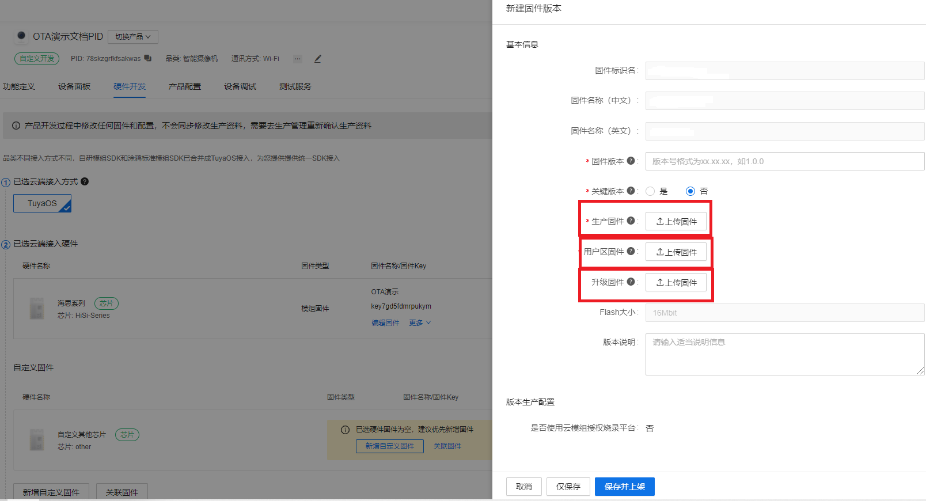Screen dimensions: 926x501
Task: Open the three-dots more menu beside Wi-Fi
Action: (297, 59)
